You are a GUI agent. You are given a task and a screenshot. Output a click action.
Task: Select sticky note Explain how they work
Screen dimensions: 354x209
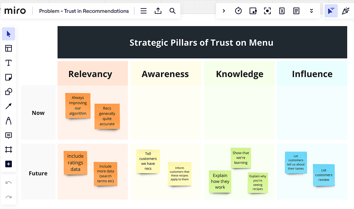click(220, 181)
